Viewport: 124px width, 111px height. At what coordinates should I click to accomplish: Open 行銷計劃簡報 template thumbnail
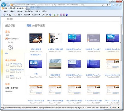[x=36, y=38]
